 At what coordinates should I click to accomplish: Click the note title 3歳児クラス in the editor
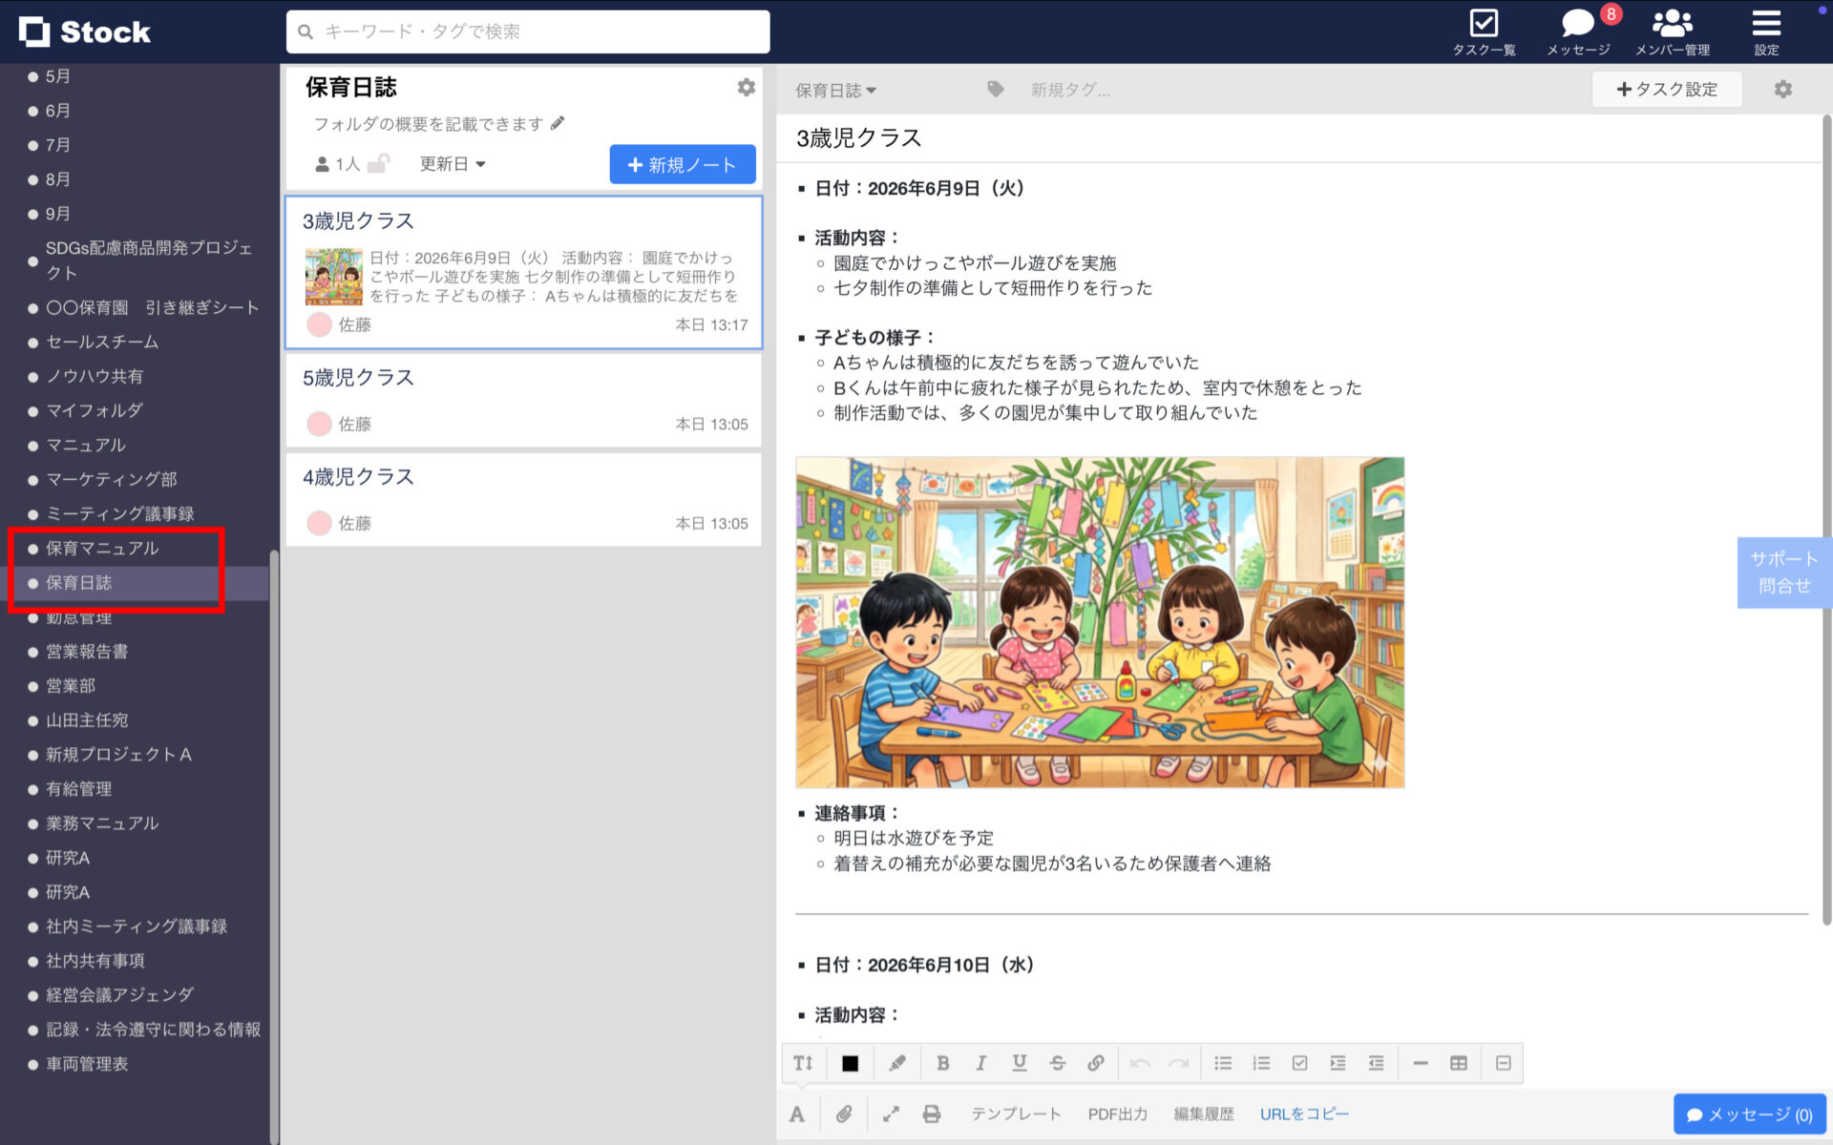click(x=859, y=138)
